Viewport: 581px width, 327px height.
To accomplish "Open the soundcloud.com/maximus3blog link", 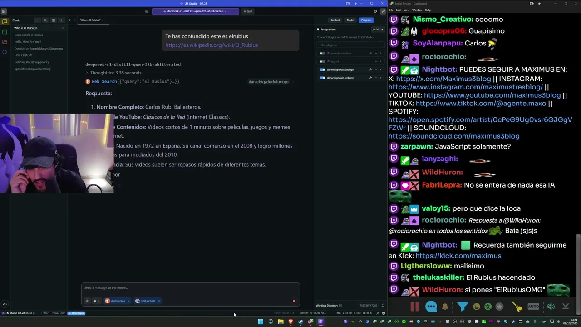I will pos(454,136).
